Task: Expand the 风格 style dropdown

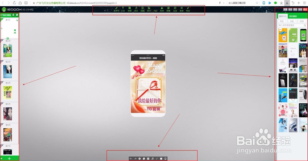Action: click(x=302, y=21)
